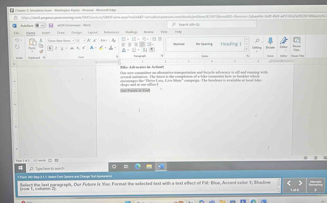Screen dimensions: 327x203
Task: Open the Editor proofing tool
Action: (x=284, y=41)
